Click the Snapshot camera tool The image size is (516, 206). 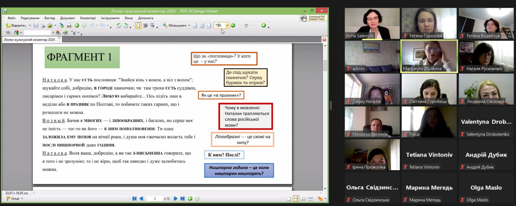146,26
